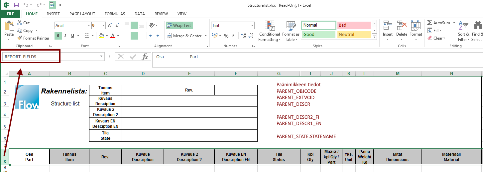
Task: Click the Format Painter brush icon
Action: [x=20, y=38]
